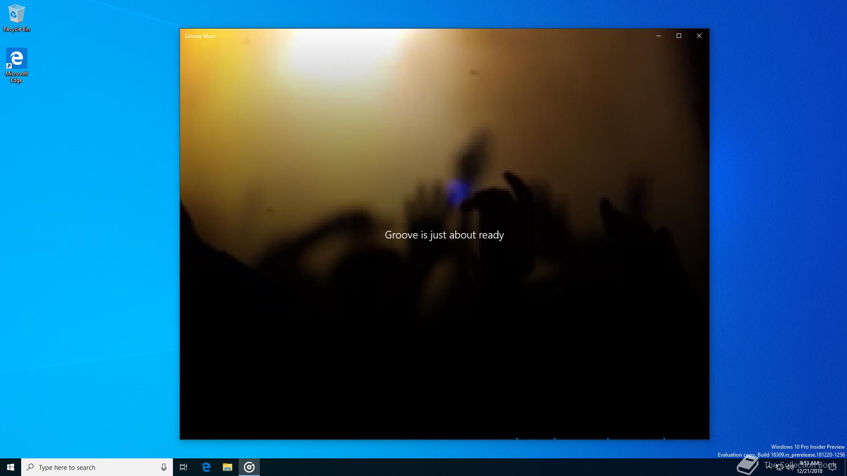Close the Groove Music window

699,36
